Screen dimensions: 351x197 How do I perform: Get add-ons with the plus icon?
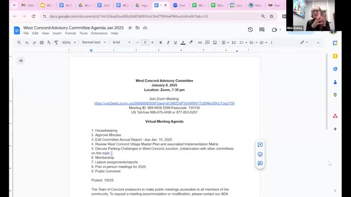335,129
